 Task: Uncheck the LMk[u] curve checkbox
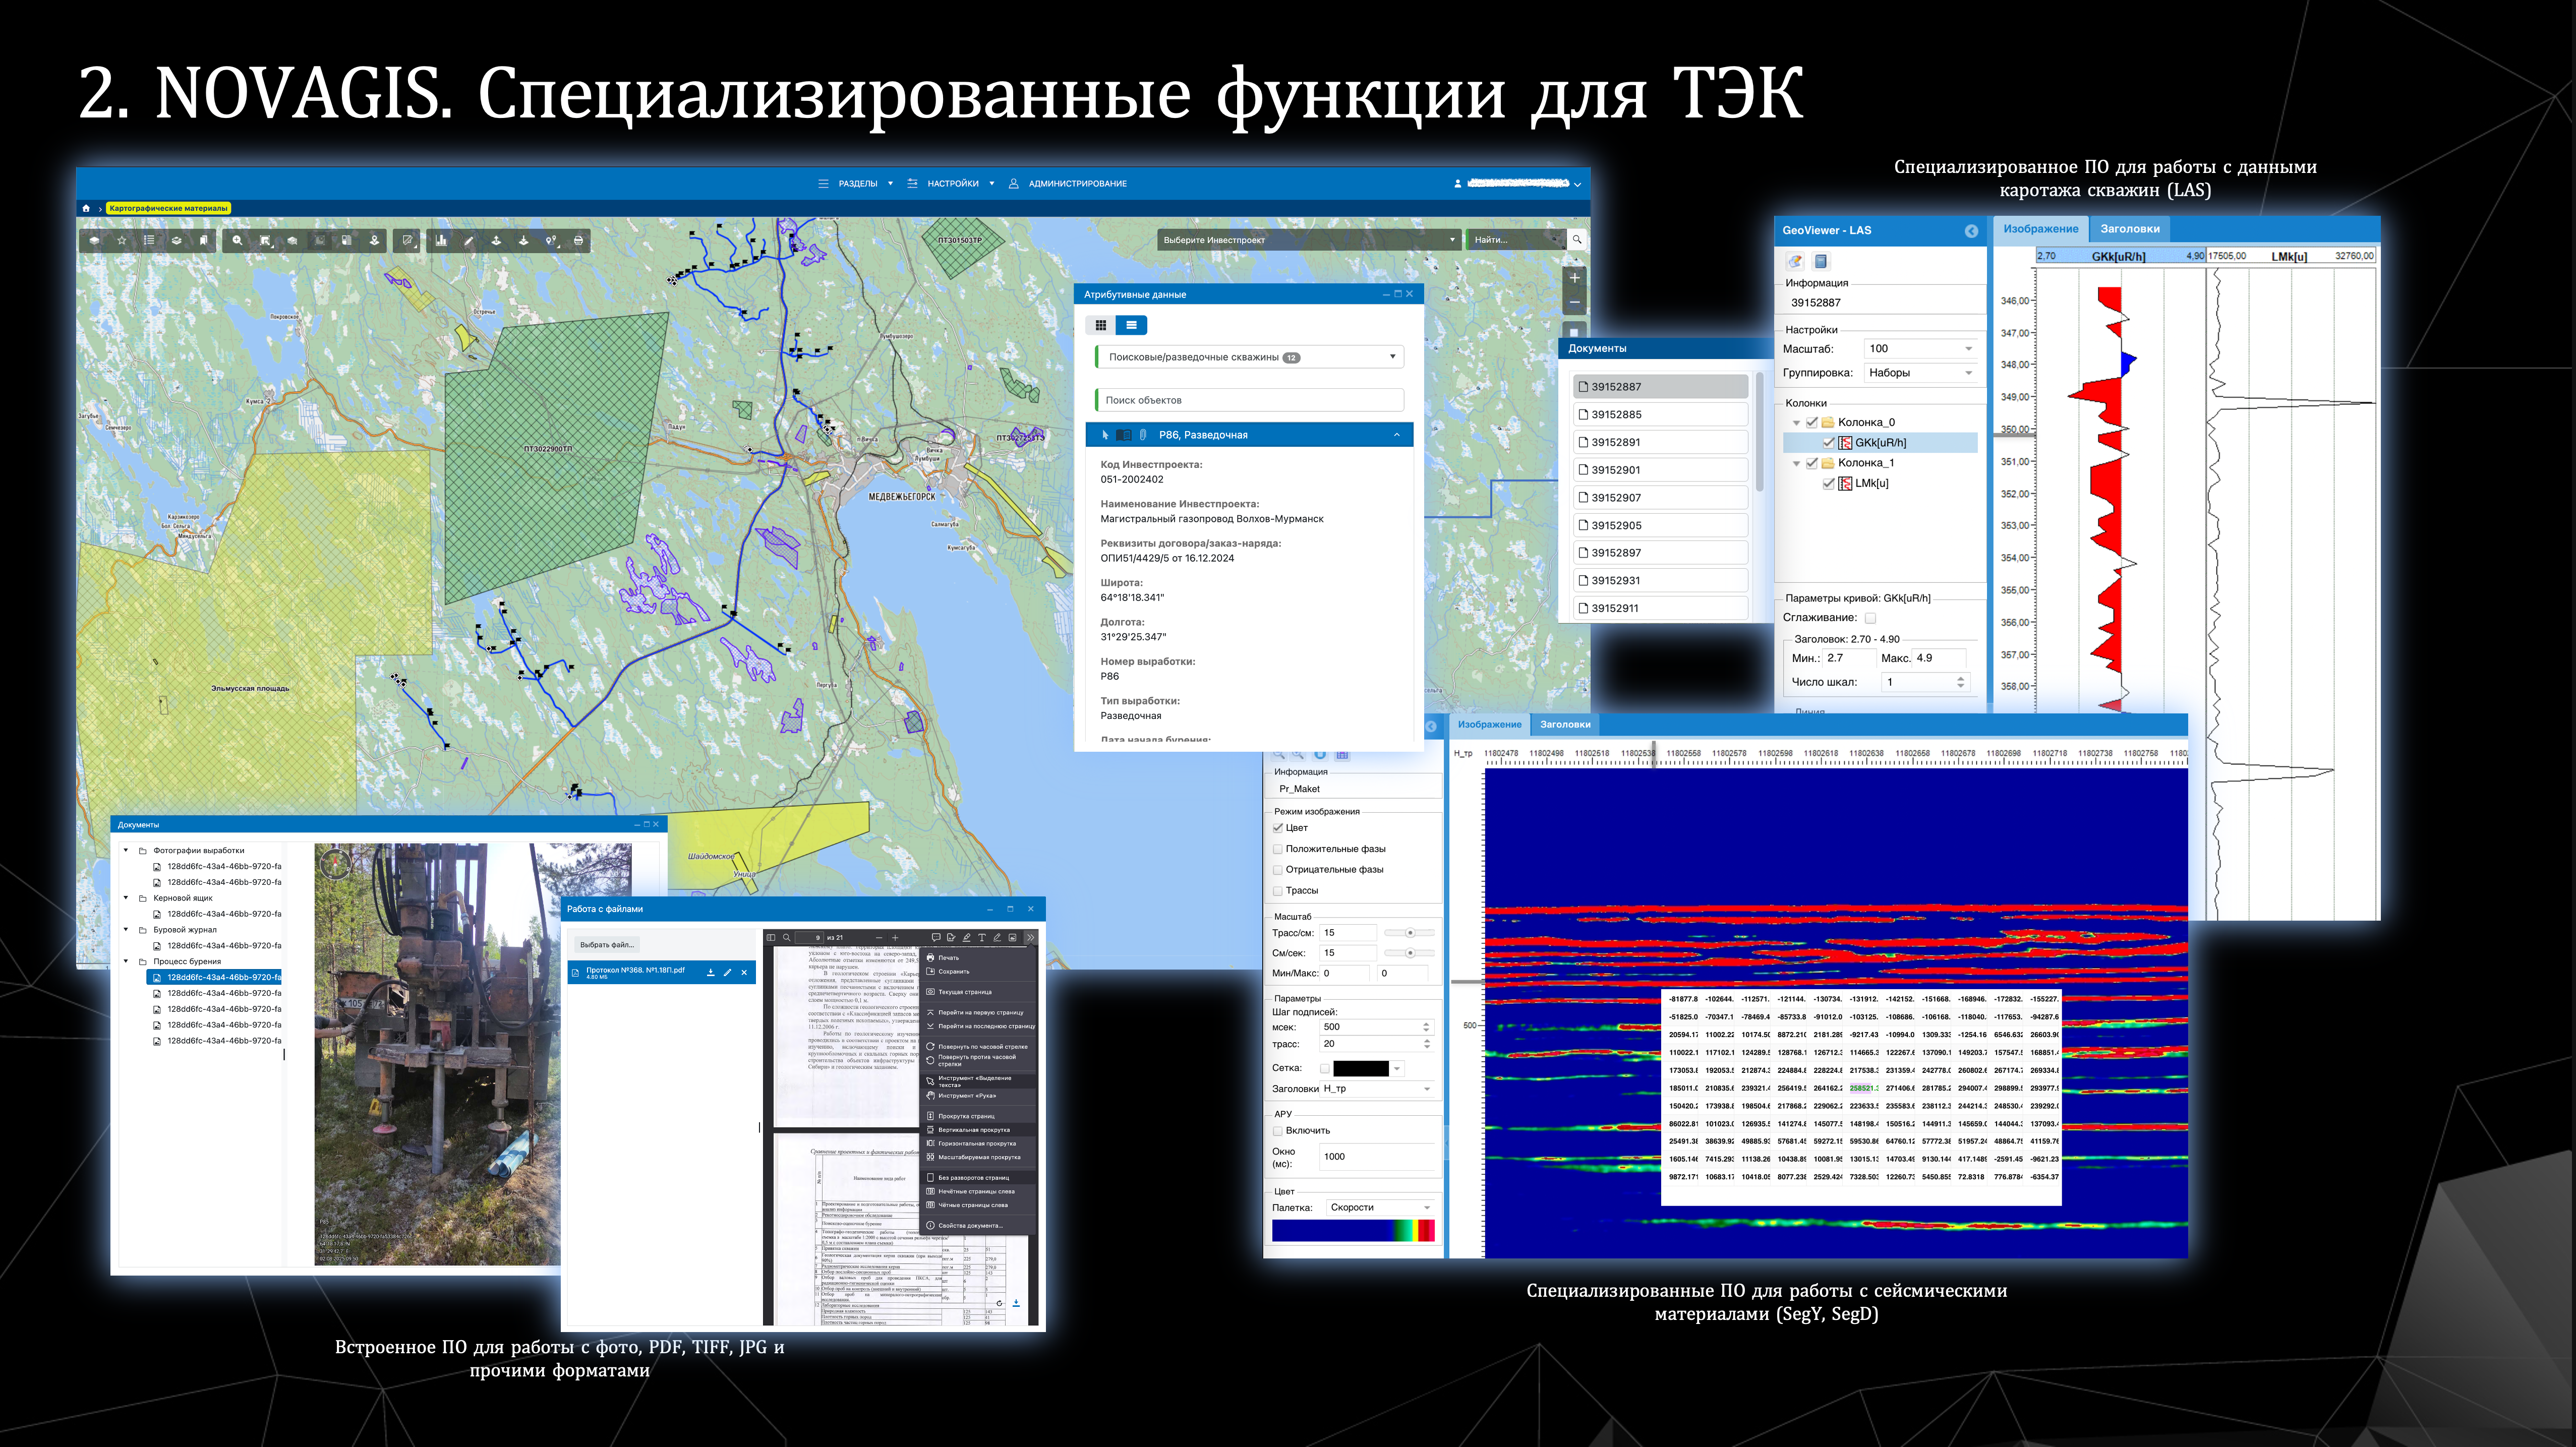pos(1829,483)
